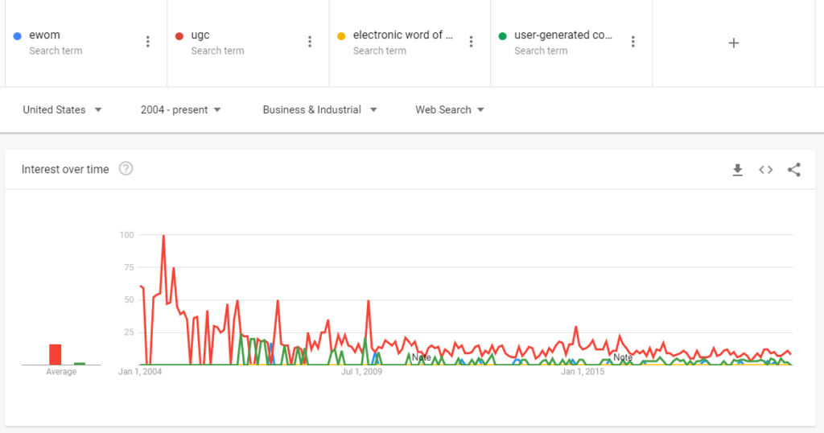This screenshot has width=824, height=433.
Task: Change the 2004 - present time range
Action: 180,109
